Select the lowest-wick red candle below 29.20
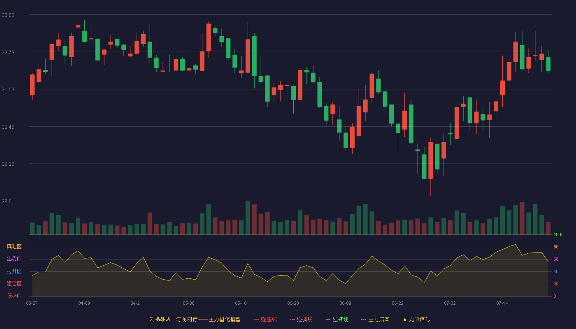The width and height of the screenshot is (576, 329). (431, 160)
